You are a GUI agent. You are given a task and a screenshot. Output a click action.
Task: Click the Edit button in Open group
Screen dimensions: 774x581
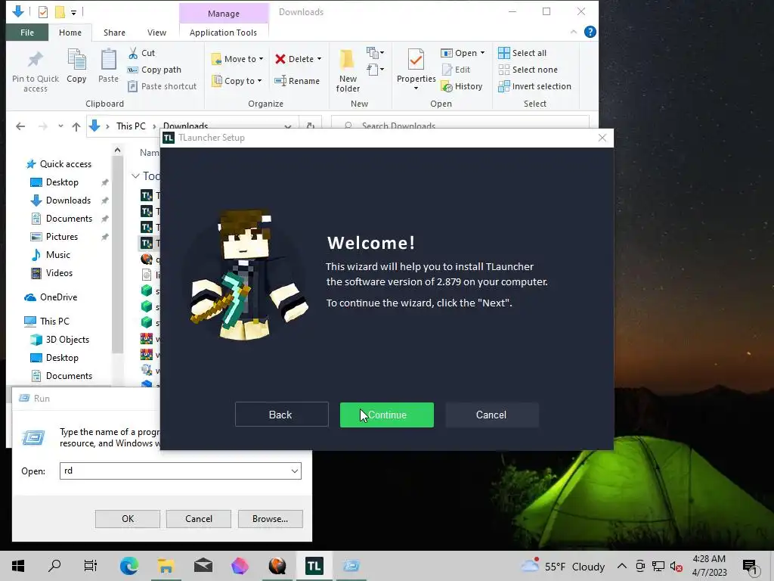pos(456,70)
